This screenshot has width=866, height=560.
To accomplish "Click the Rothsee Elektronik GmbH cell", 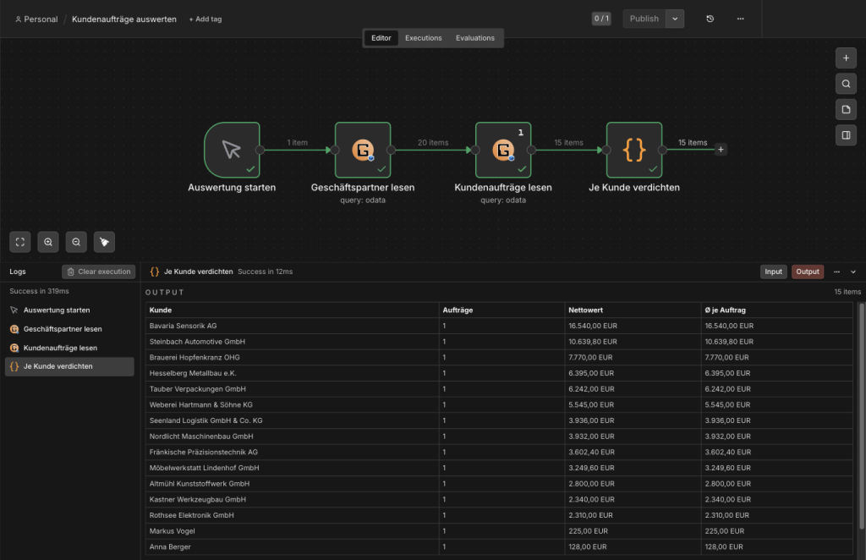I will [292, 515].
